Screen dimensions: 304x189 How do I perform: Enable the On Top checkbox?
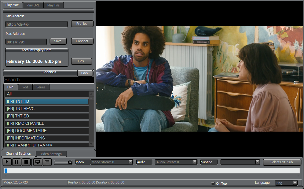(213, 183)
